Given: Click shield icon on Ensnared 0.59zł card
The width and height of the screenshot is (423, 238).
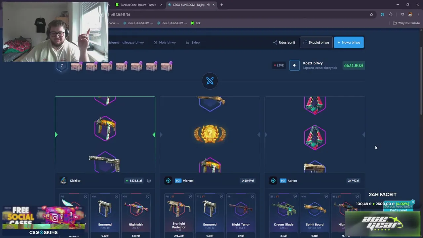Looking at the screenshot, I should click(221, 196).
